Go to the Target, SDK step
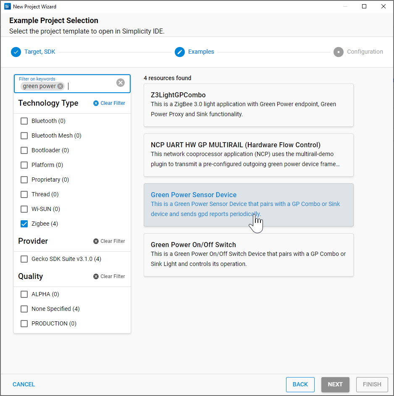394x396 pixels. coord(40,52)
